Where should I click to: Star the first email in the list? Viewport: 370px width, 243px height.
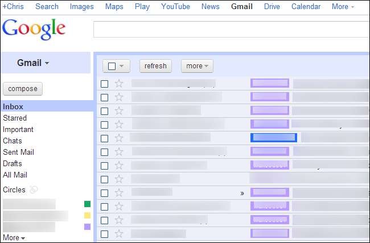[119, 84]
